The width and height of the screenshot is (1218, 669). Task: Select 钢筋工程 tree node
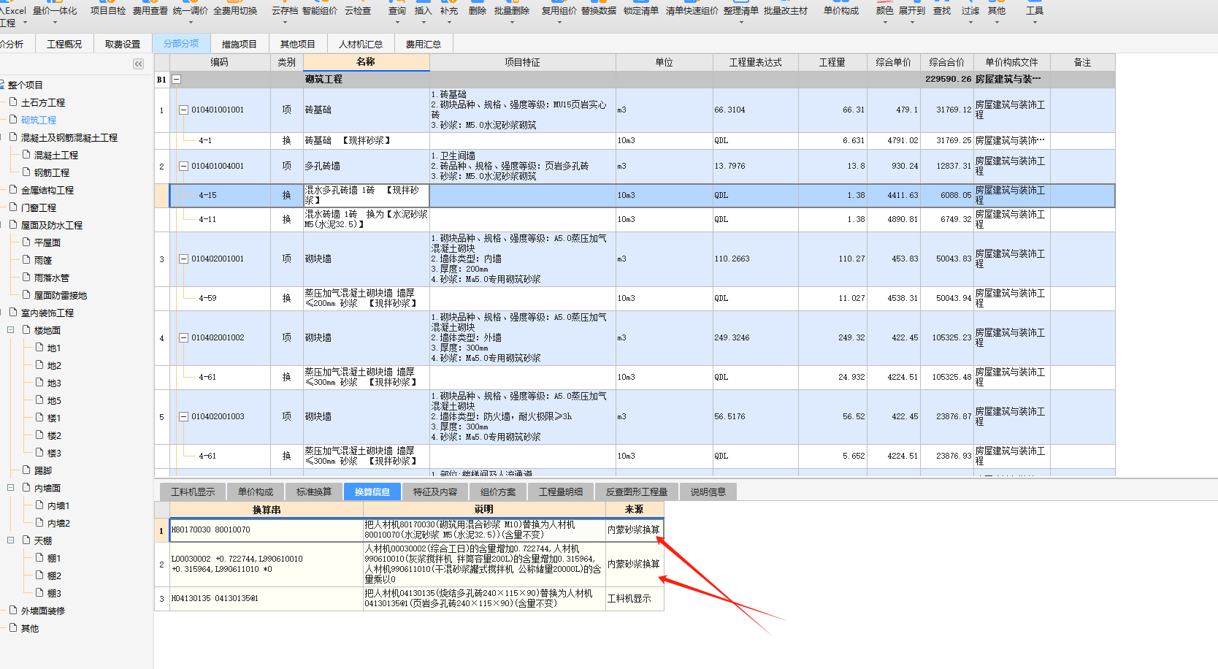coord(52,172)
